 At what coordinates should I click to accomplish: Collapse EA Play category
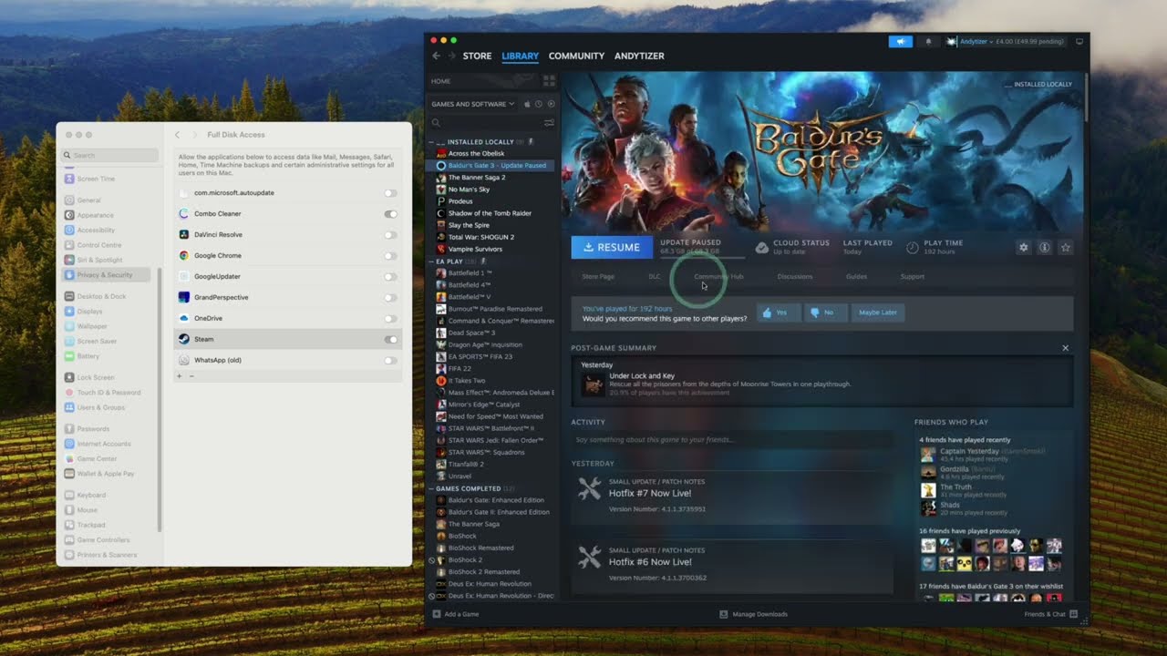click(432, 261)
